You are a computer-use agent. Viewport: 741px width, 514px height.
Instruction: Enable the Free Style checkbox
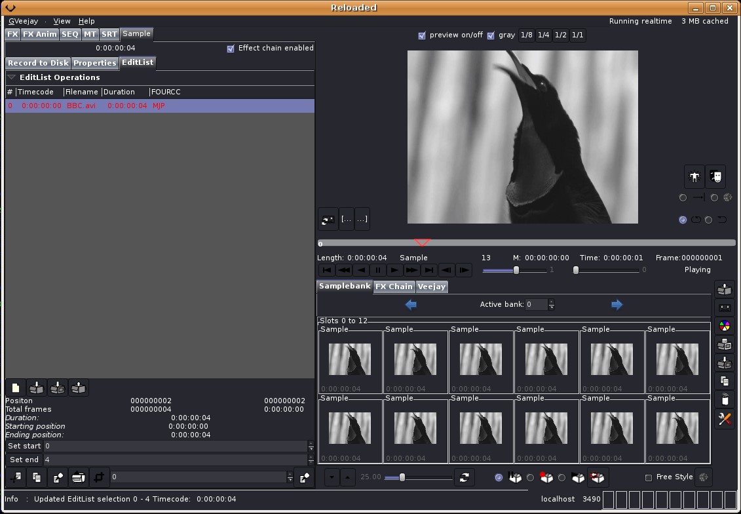649,477
